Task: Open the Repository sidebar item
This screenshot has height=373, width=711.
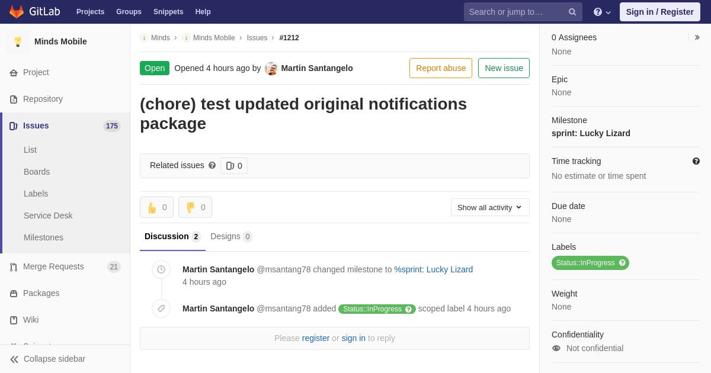Action: pyautogui.click(x=43, y=99)
